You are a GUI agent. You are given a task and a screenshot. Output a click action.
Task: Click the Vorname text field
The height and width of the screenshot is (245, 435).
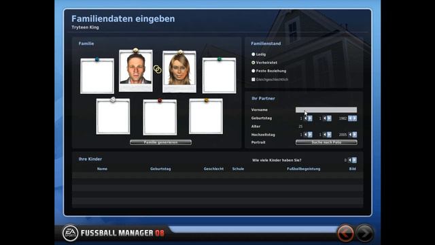coord(326,110)
